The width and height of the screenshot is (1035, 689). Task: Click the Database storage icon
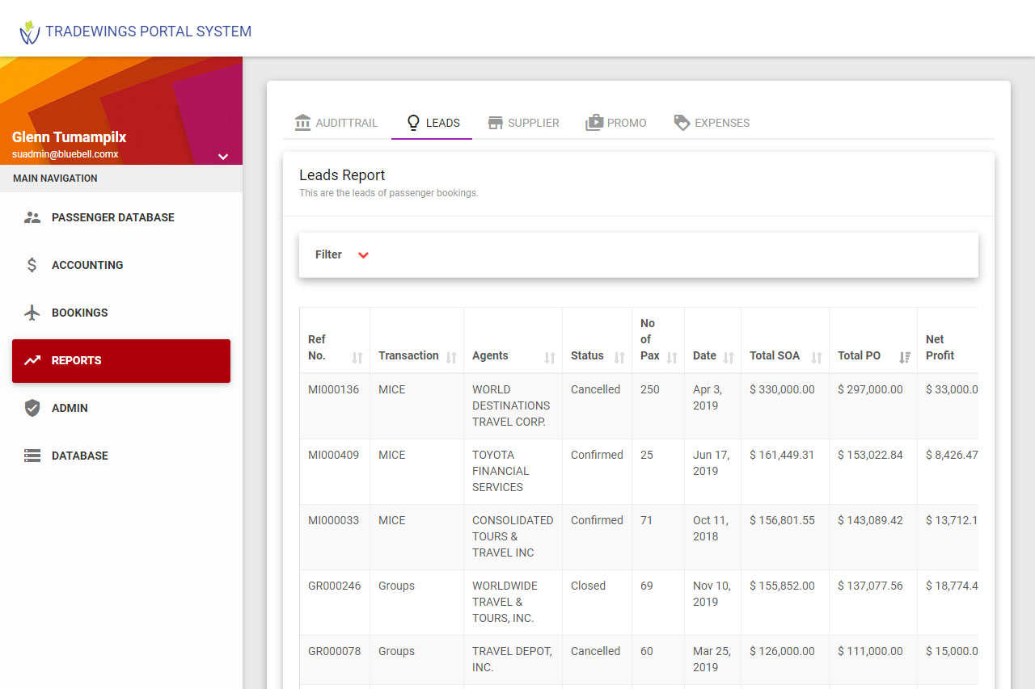coord(32,456)
